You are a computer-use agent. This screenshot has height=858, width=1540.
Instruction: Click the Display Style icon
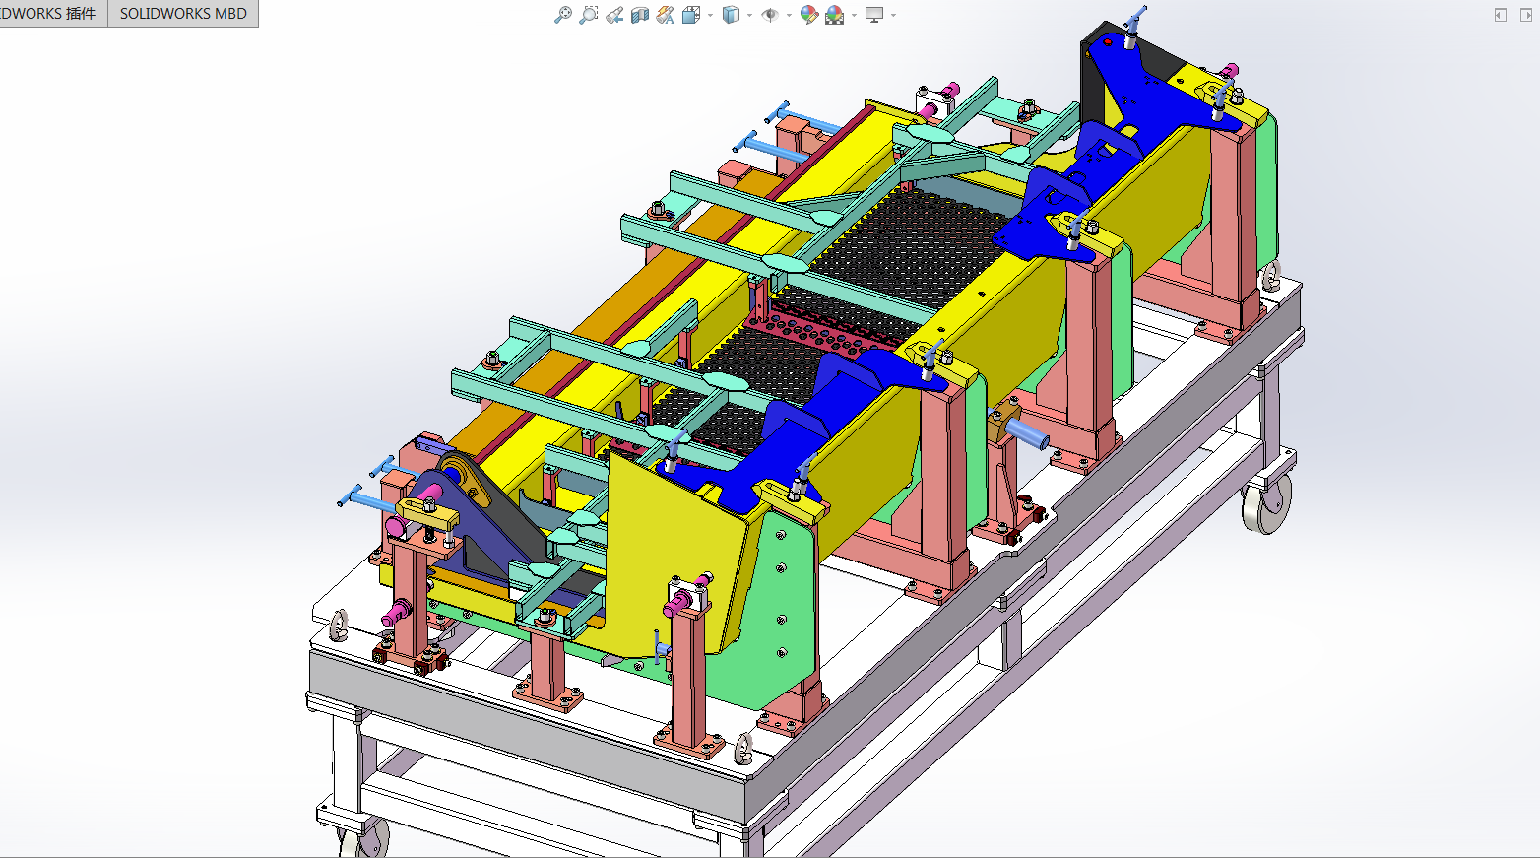tap(731, 15)
